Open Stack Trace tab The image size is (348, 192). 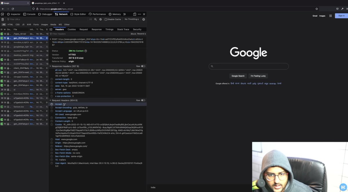point(123,29)
